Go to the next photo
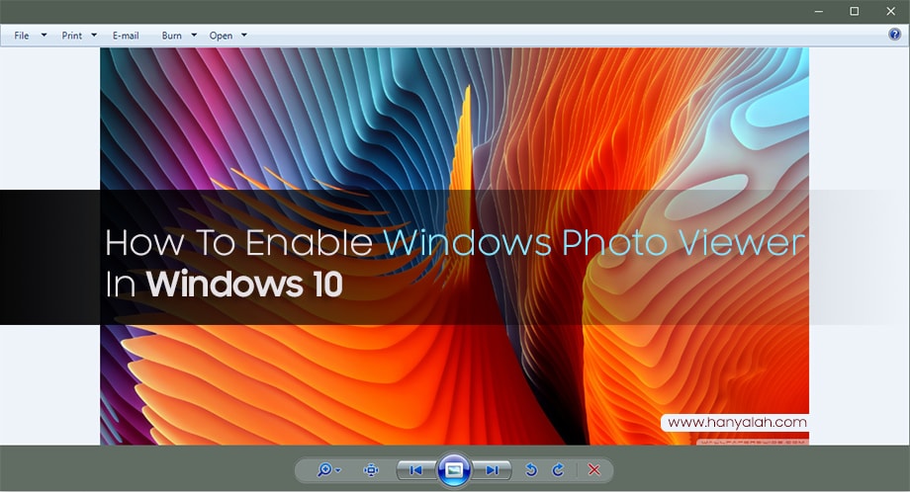Image resolution: width=910 pixels, height=492 pixels. tap(493, 470)
